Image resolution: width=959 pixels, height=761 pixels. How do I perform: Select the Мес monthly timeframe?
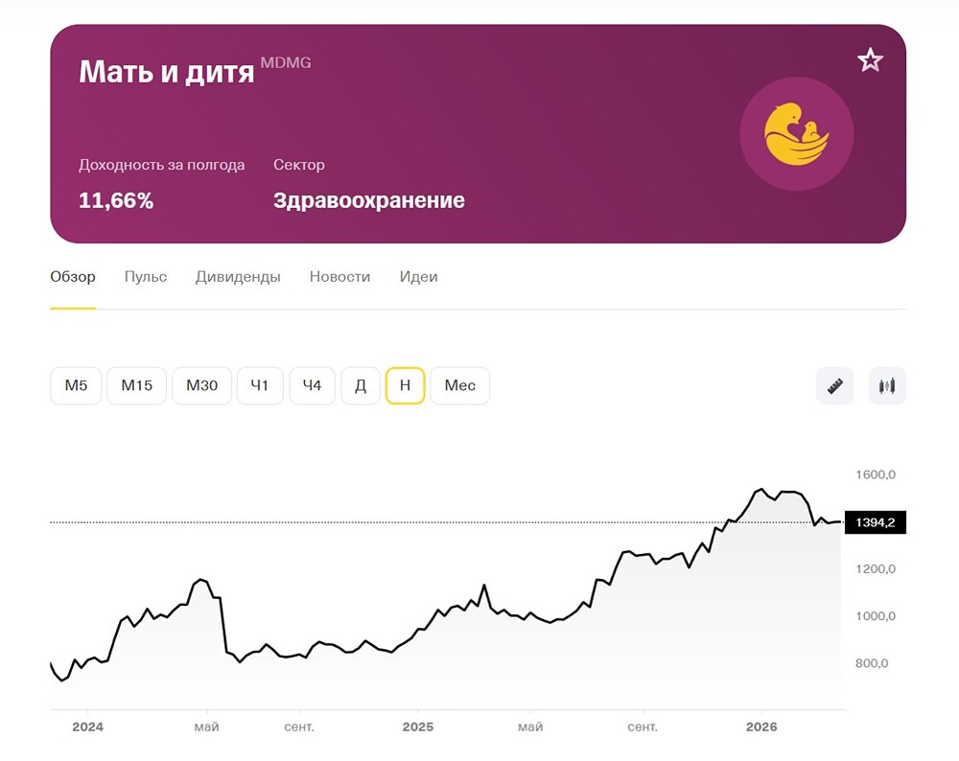459,385
